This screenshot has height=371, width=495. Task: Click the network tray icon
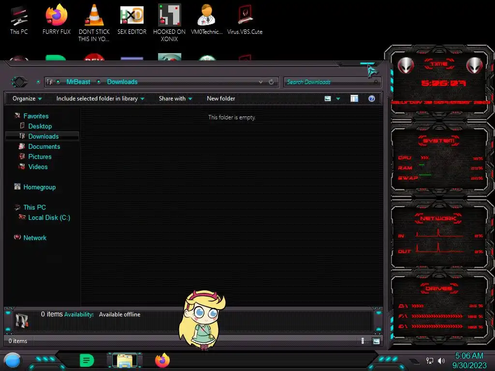430,360
